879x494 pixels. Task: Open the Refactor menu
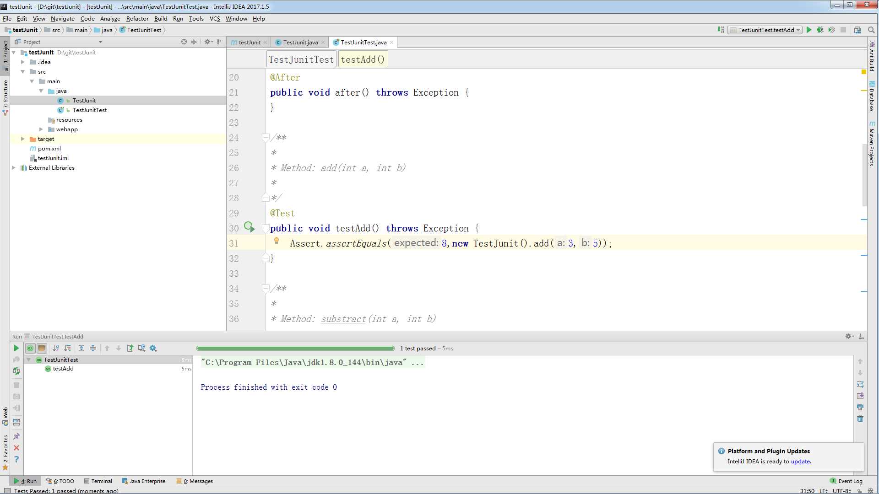[x=137, y=18]
